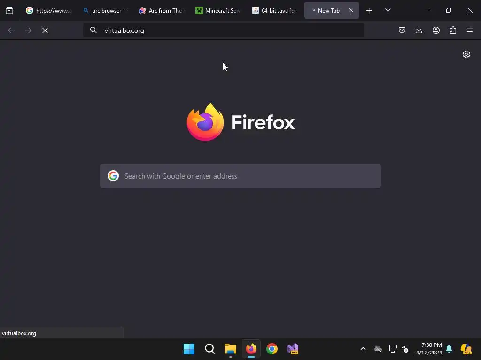Open a new tab with plus button
Image resolution: width=481 pixels, height=360 pixels.
[369, 11]
